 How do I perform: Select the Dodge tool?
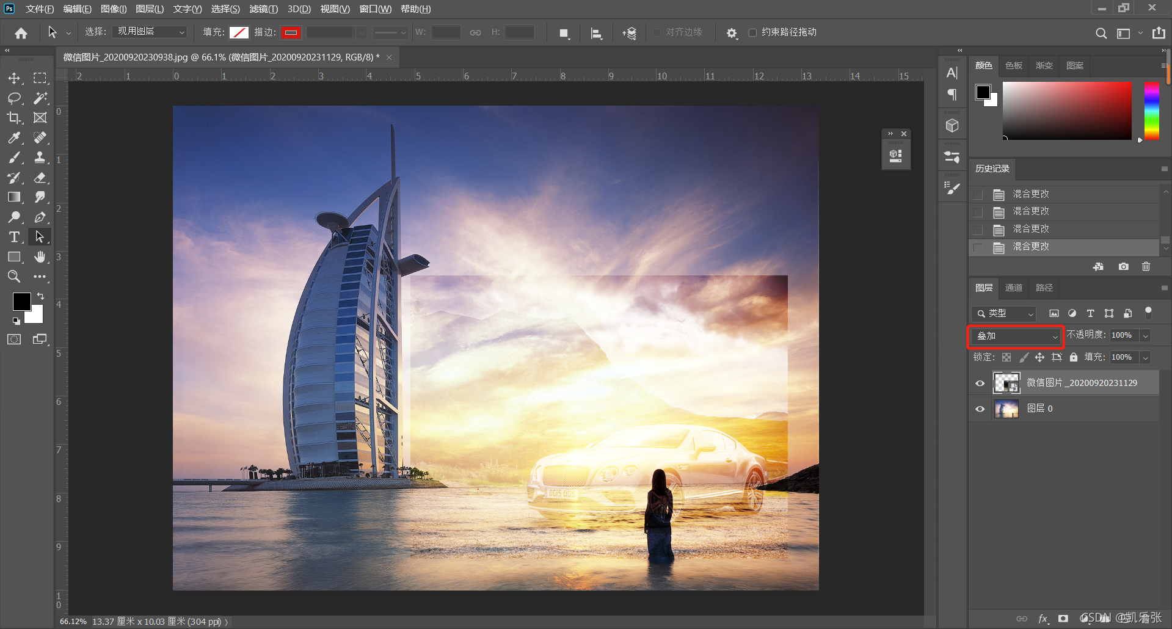pos(14,217)
